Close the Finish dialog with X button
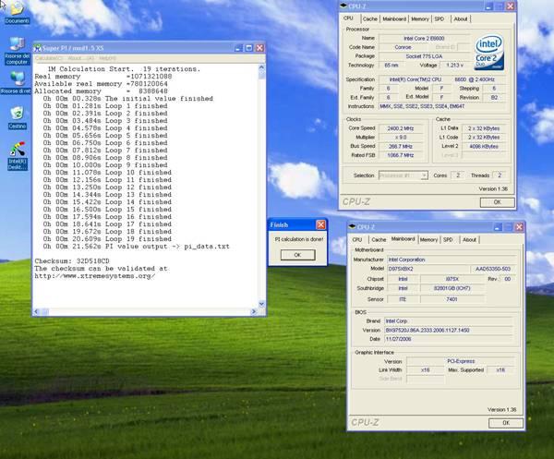The image size is (554, 459). (x=320, y=224)
